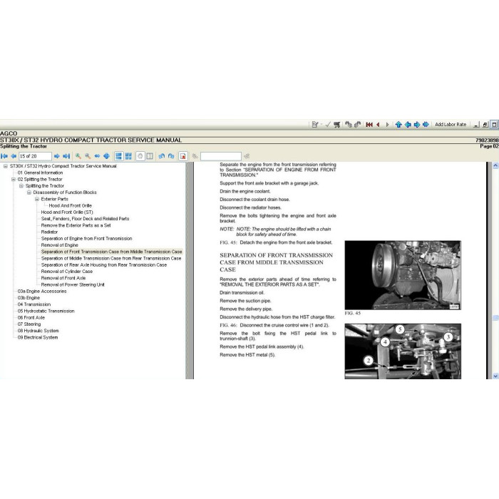This screenshot has width=499, height=499.
Task: Open 04 Transmission chapter
Action: [x=34, y=304]
